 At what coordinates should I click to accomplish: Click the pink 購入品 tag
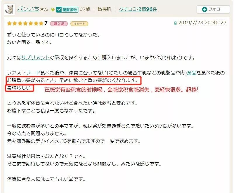coord(59,24)
